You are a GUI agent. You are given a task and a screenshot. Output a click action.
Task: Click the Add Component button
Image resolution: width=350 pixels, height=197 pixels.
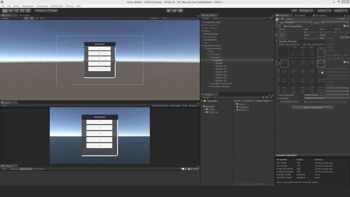click(312, 108)
